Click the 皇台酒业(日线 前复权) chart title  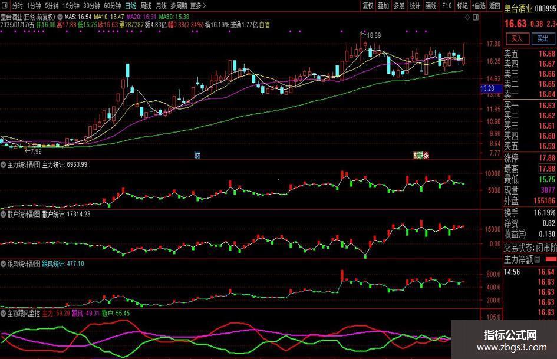tap(28, 17)
